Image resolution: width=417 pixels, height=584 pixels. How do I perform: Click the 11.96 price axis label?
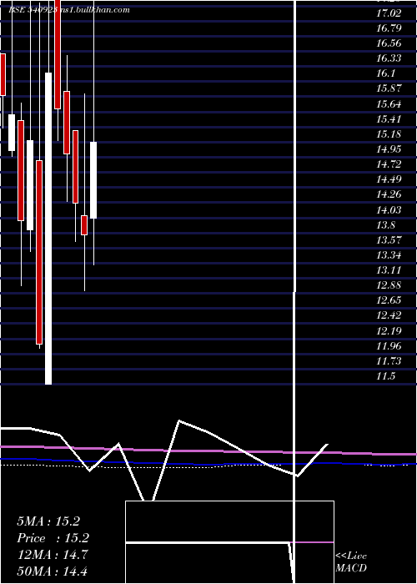point(389,346)
